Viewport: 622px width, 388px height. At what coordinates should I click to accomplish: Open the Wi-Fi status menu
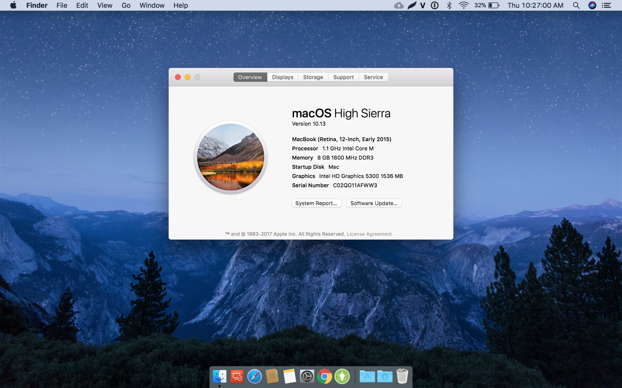pos(463,5)
